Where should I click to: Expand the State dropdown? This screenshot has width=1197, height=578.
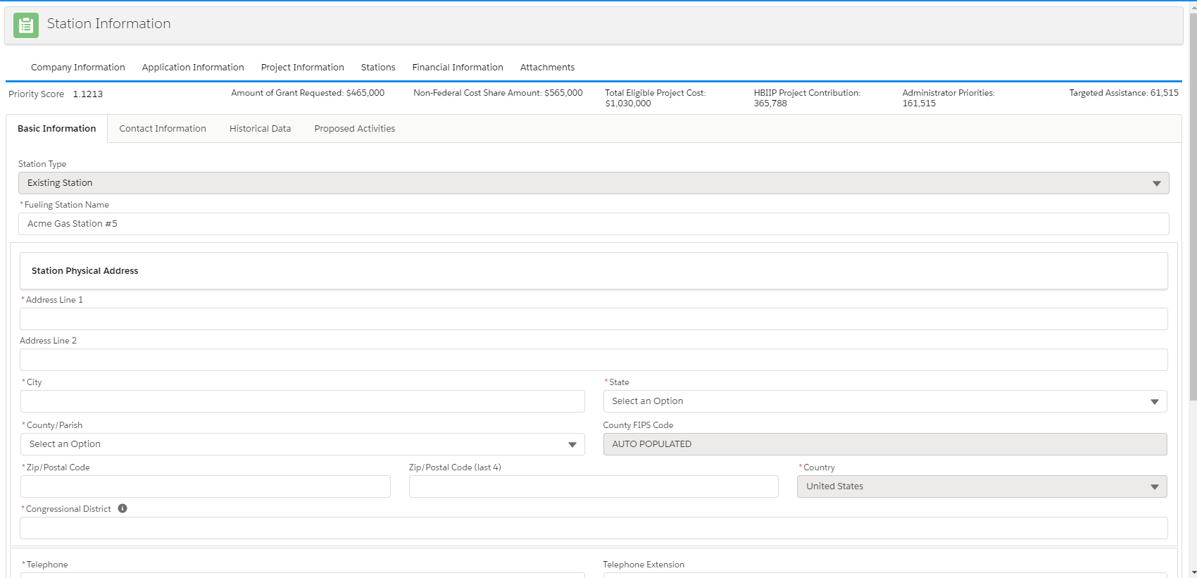click(884, 401)
